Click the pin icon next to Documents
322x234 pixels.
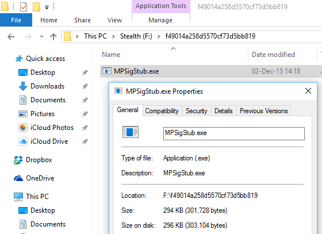(85, 100)
